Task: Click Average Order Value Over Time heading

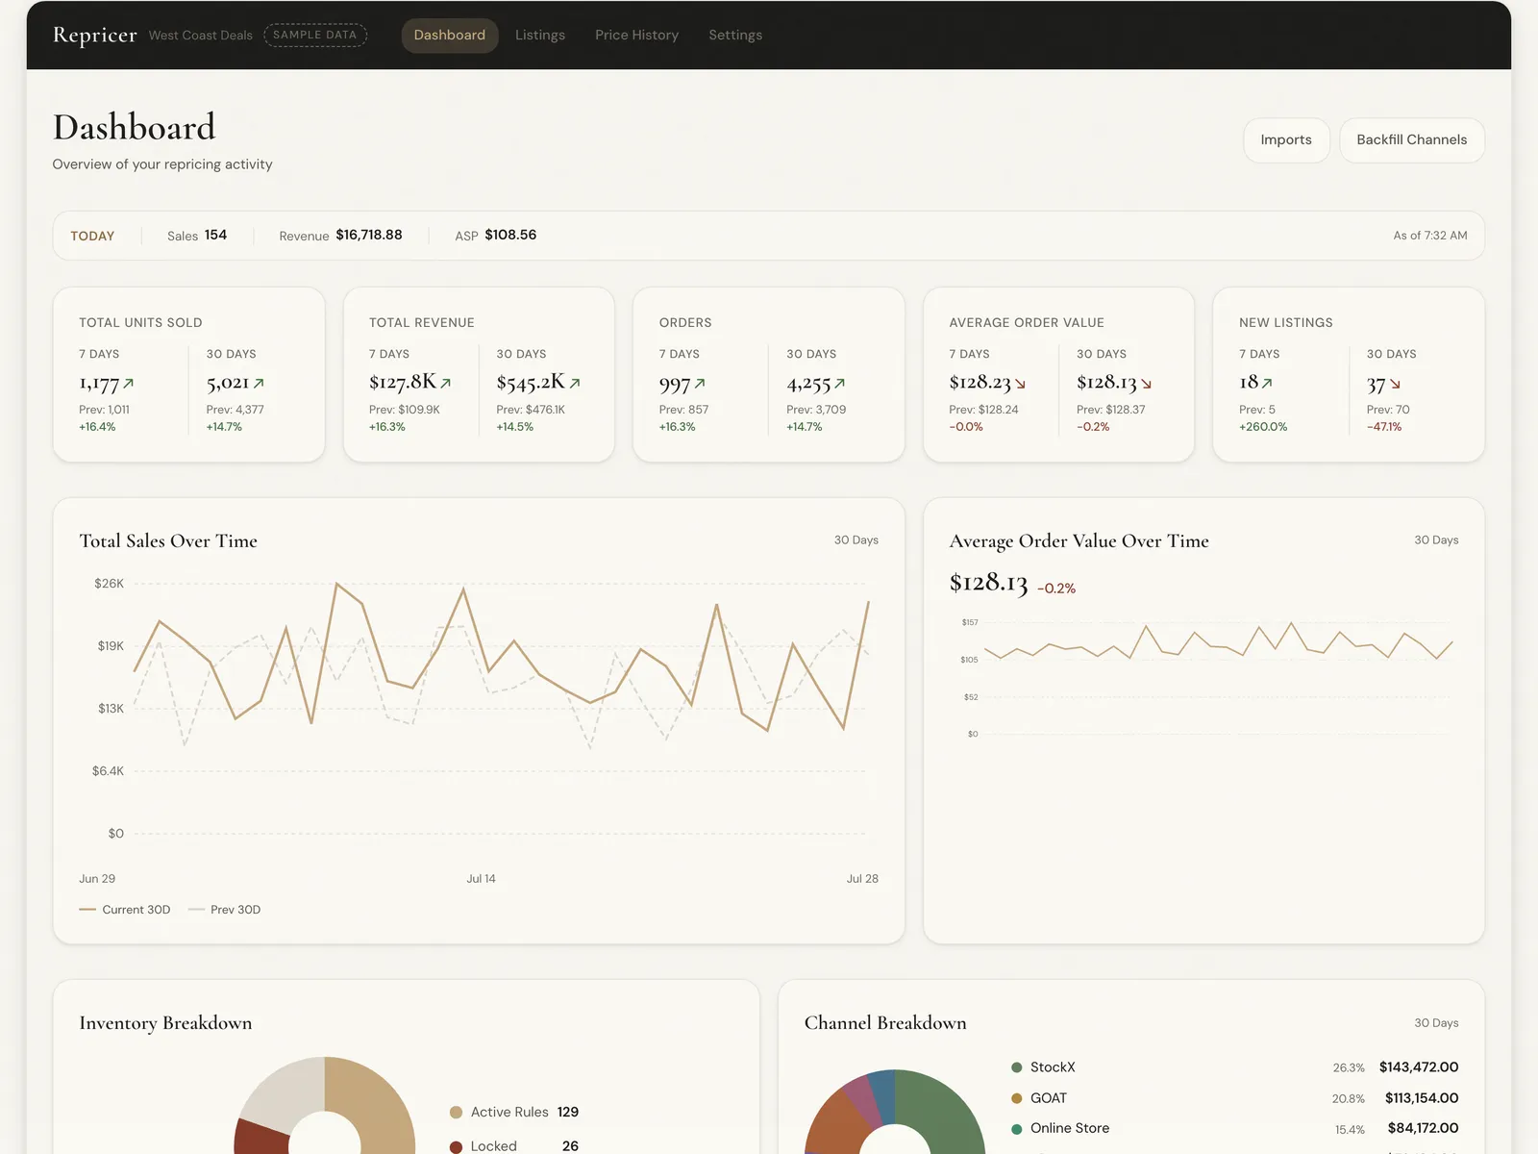Action: coord(1079,541)
